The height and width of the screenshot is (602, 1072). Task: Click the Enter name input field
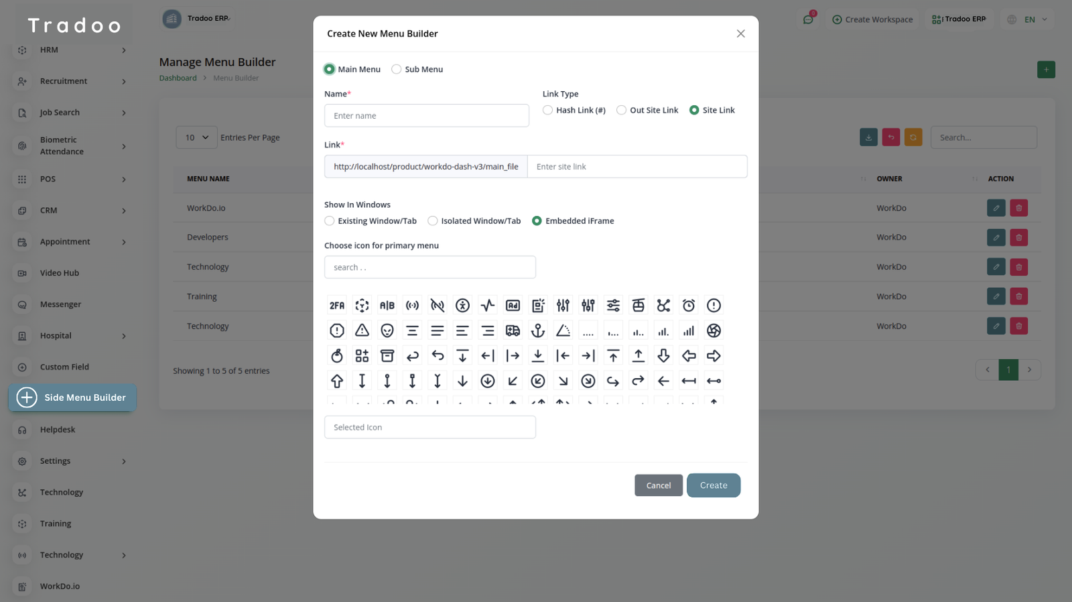pyautogui.click(x=426, y=116)
